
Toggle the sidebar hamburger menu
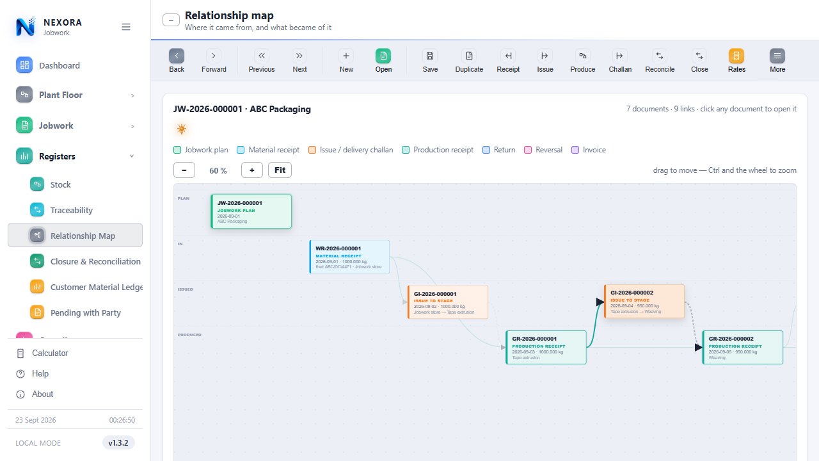[126, 27]
